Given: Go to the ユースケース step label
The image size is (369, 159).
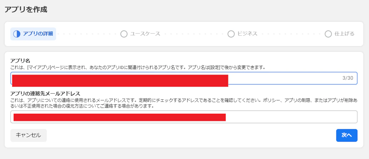Looking at the screenshot, I should pyautogui.click(x=145, y=34).
